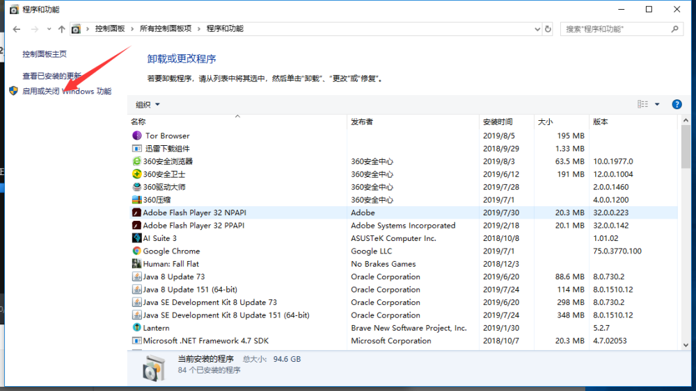
Task: Open 控制面板主页 link
Action: tap(45, 54)
